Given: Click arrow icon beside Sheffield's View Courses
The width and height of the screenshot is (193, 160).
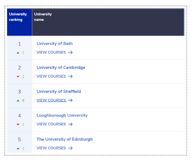Looking at the screenshot, I should click(x=71, y=100).
